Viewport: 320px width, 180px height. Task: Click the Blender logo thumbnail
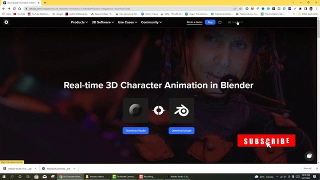tap(181, 110)
